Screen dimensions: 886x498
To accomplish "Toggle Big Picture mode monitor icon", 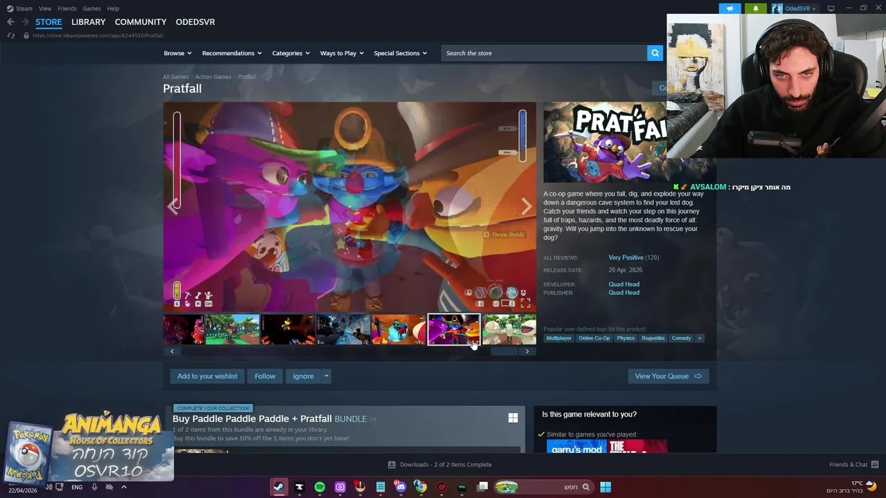I will 831,8.
